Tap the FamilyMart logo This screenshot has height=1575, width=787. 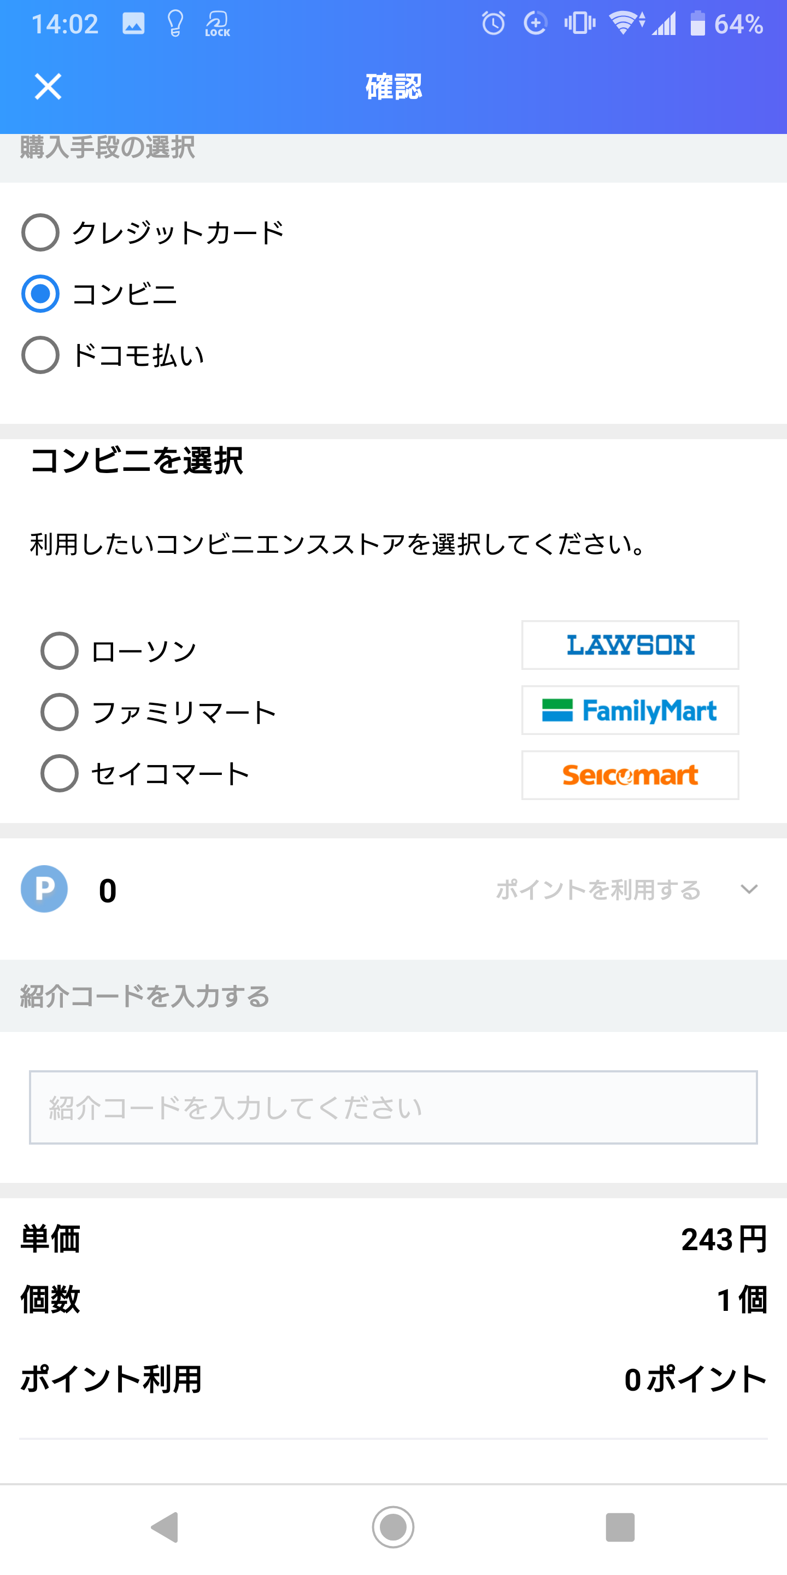(x=630, y=710)
